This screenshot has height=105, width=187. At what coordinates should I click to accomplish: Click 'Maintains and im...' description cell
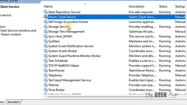click(x=142, y=41)
